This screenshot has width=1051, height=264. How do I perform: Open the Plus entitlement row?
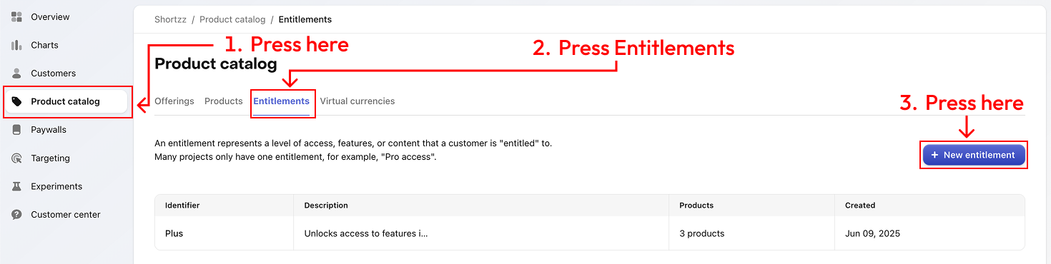click(590, 233)
